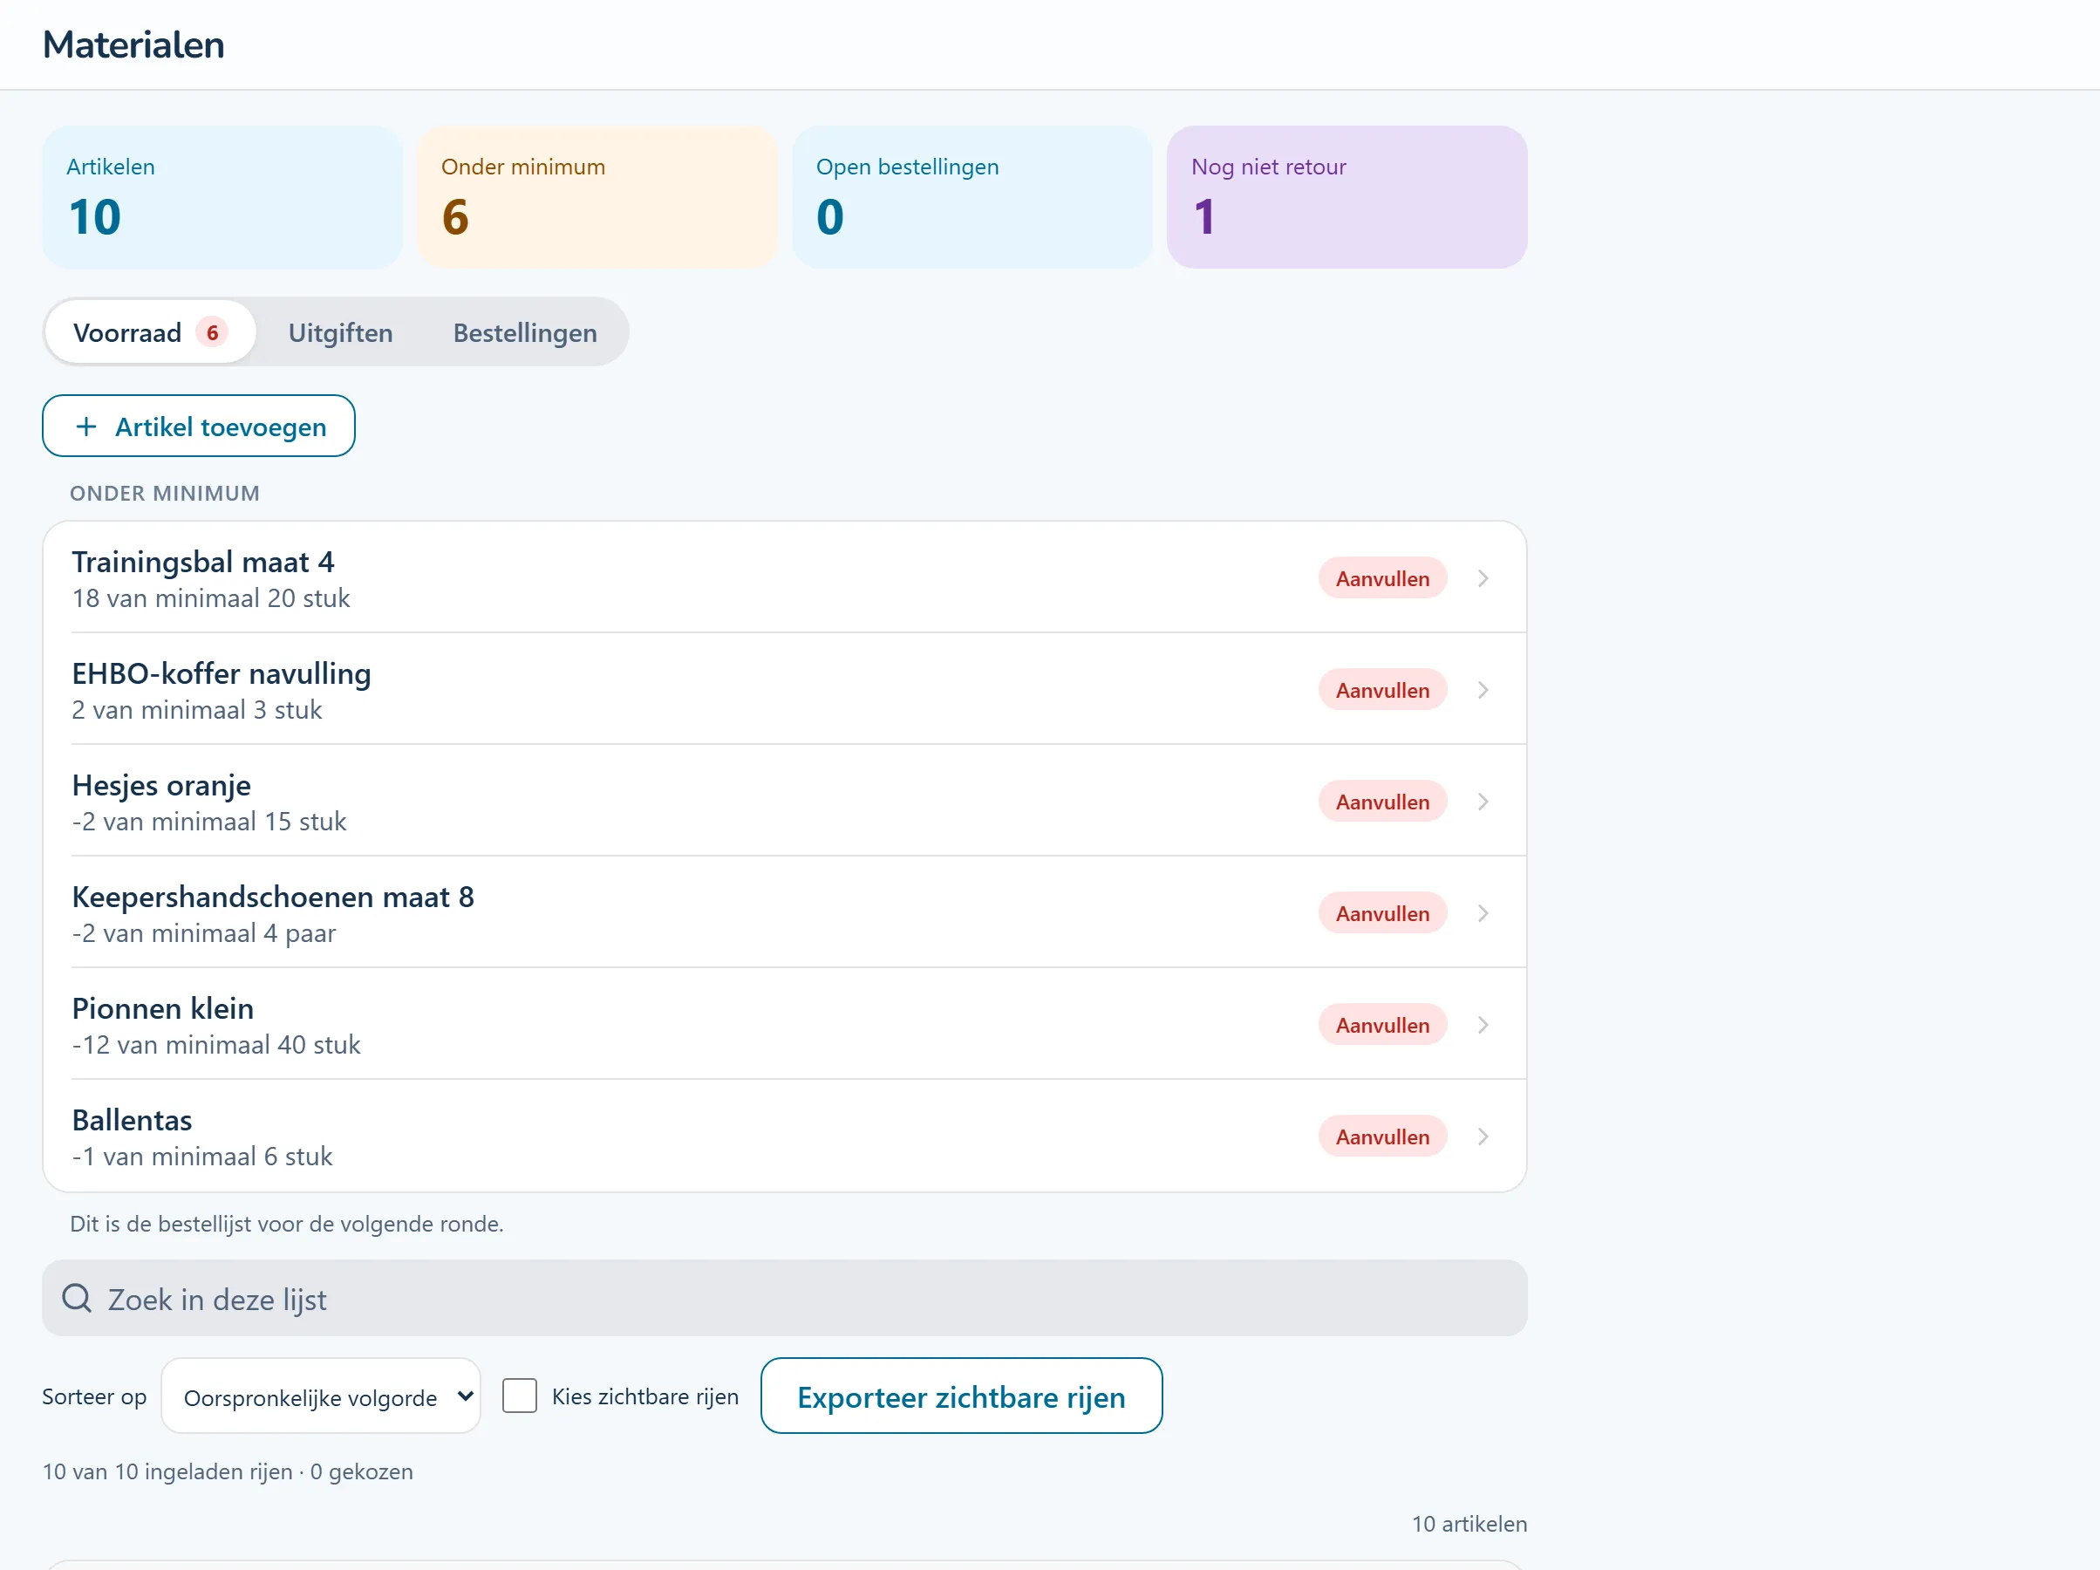Click Aanvullen badge for EHBO-koffer navulling
Image resolution: width=2100 pixels, height=1570 pixels.
click(1382, 691)
